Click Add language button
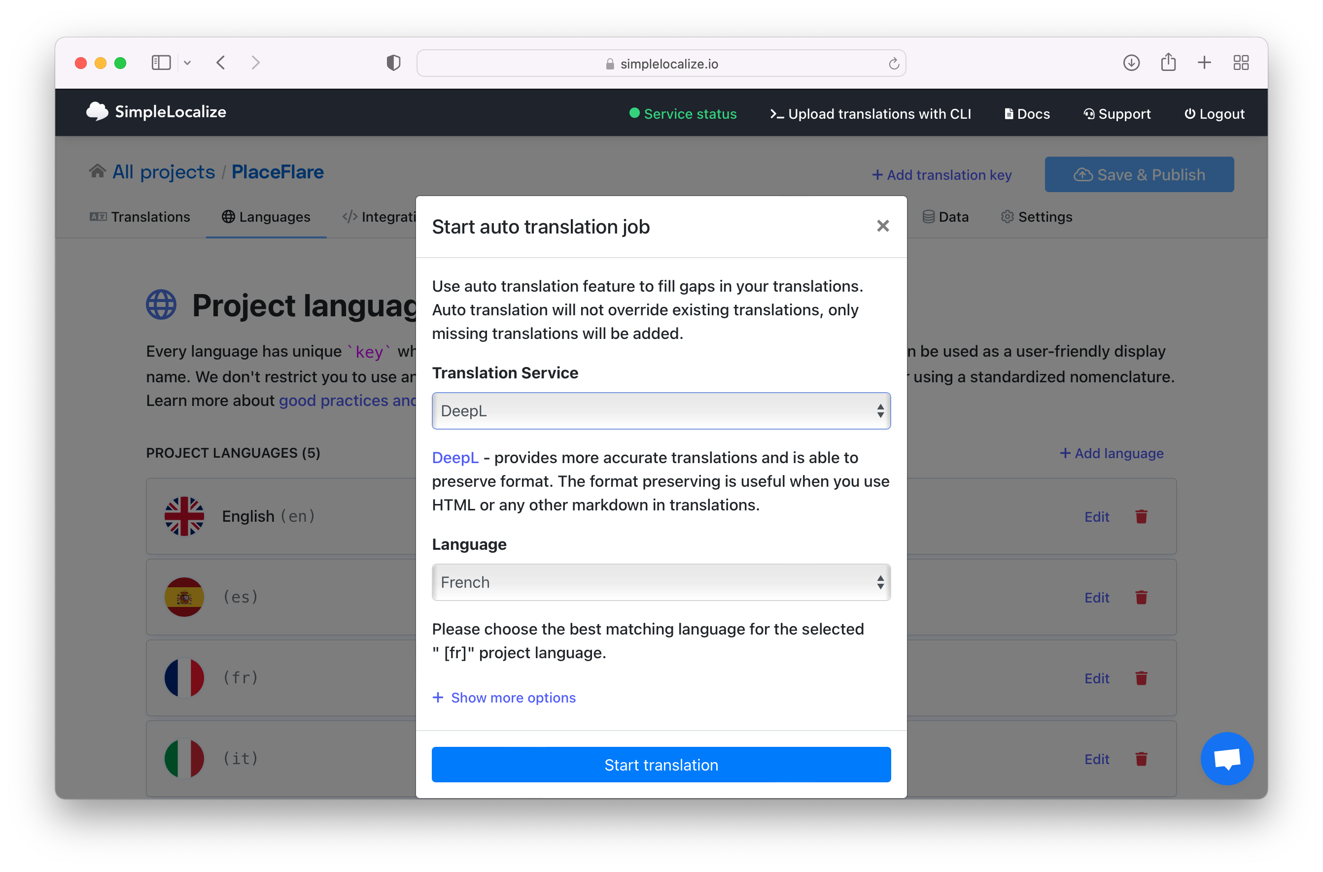 [1111, 452]
